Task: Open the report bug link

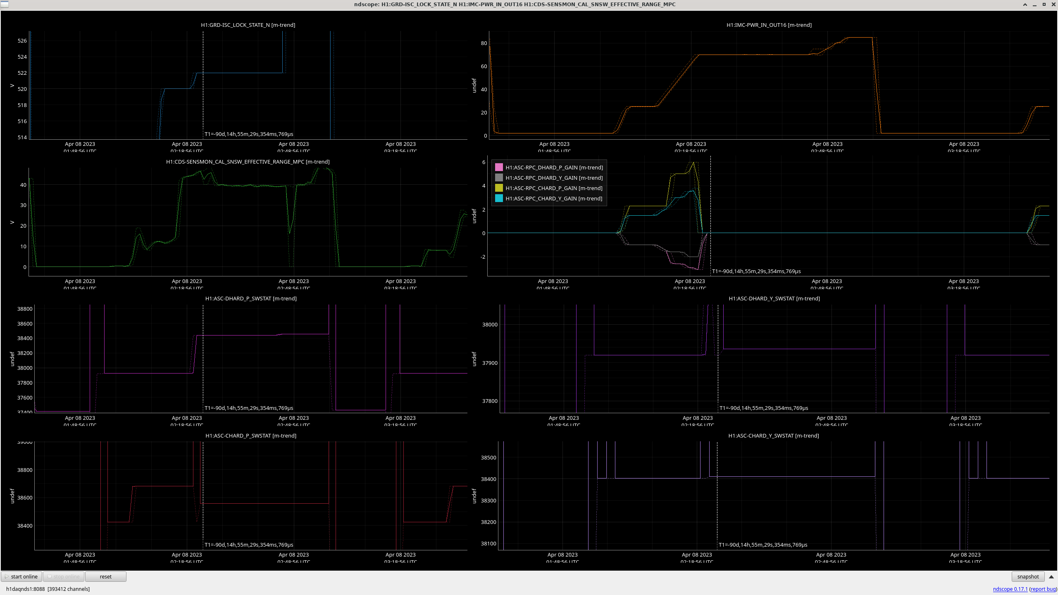Action: (x=1043, y=589)
